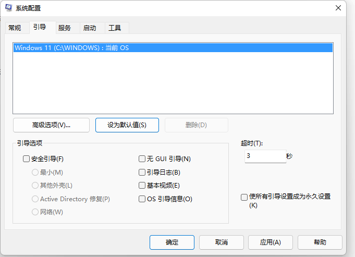Close the 系统配置 window
355x257 pixels.
tap(338, 8)
